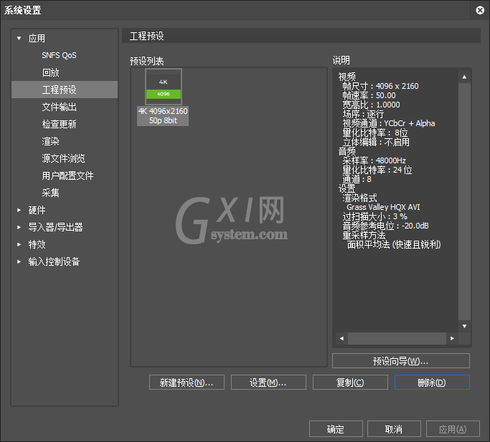Expand the 输入控制设备 section
The height and width of the screenshot is (442, 490).
tap(19, 261)
